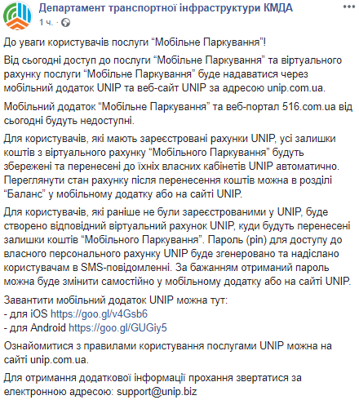Click the 516.com.ua web-portal address text
This screenshot has width=359, height=400.
pyautogui.click(x=309, y=106)
